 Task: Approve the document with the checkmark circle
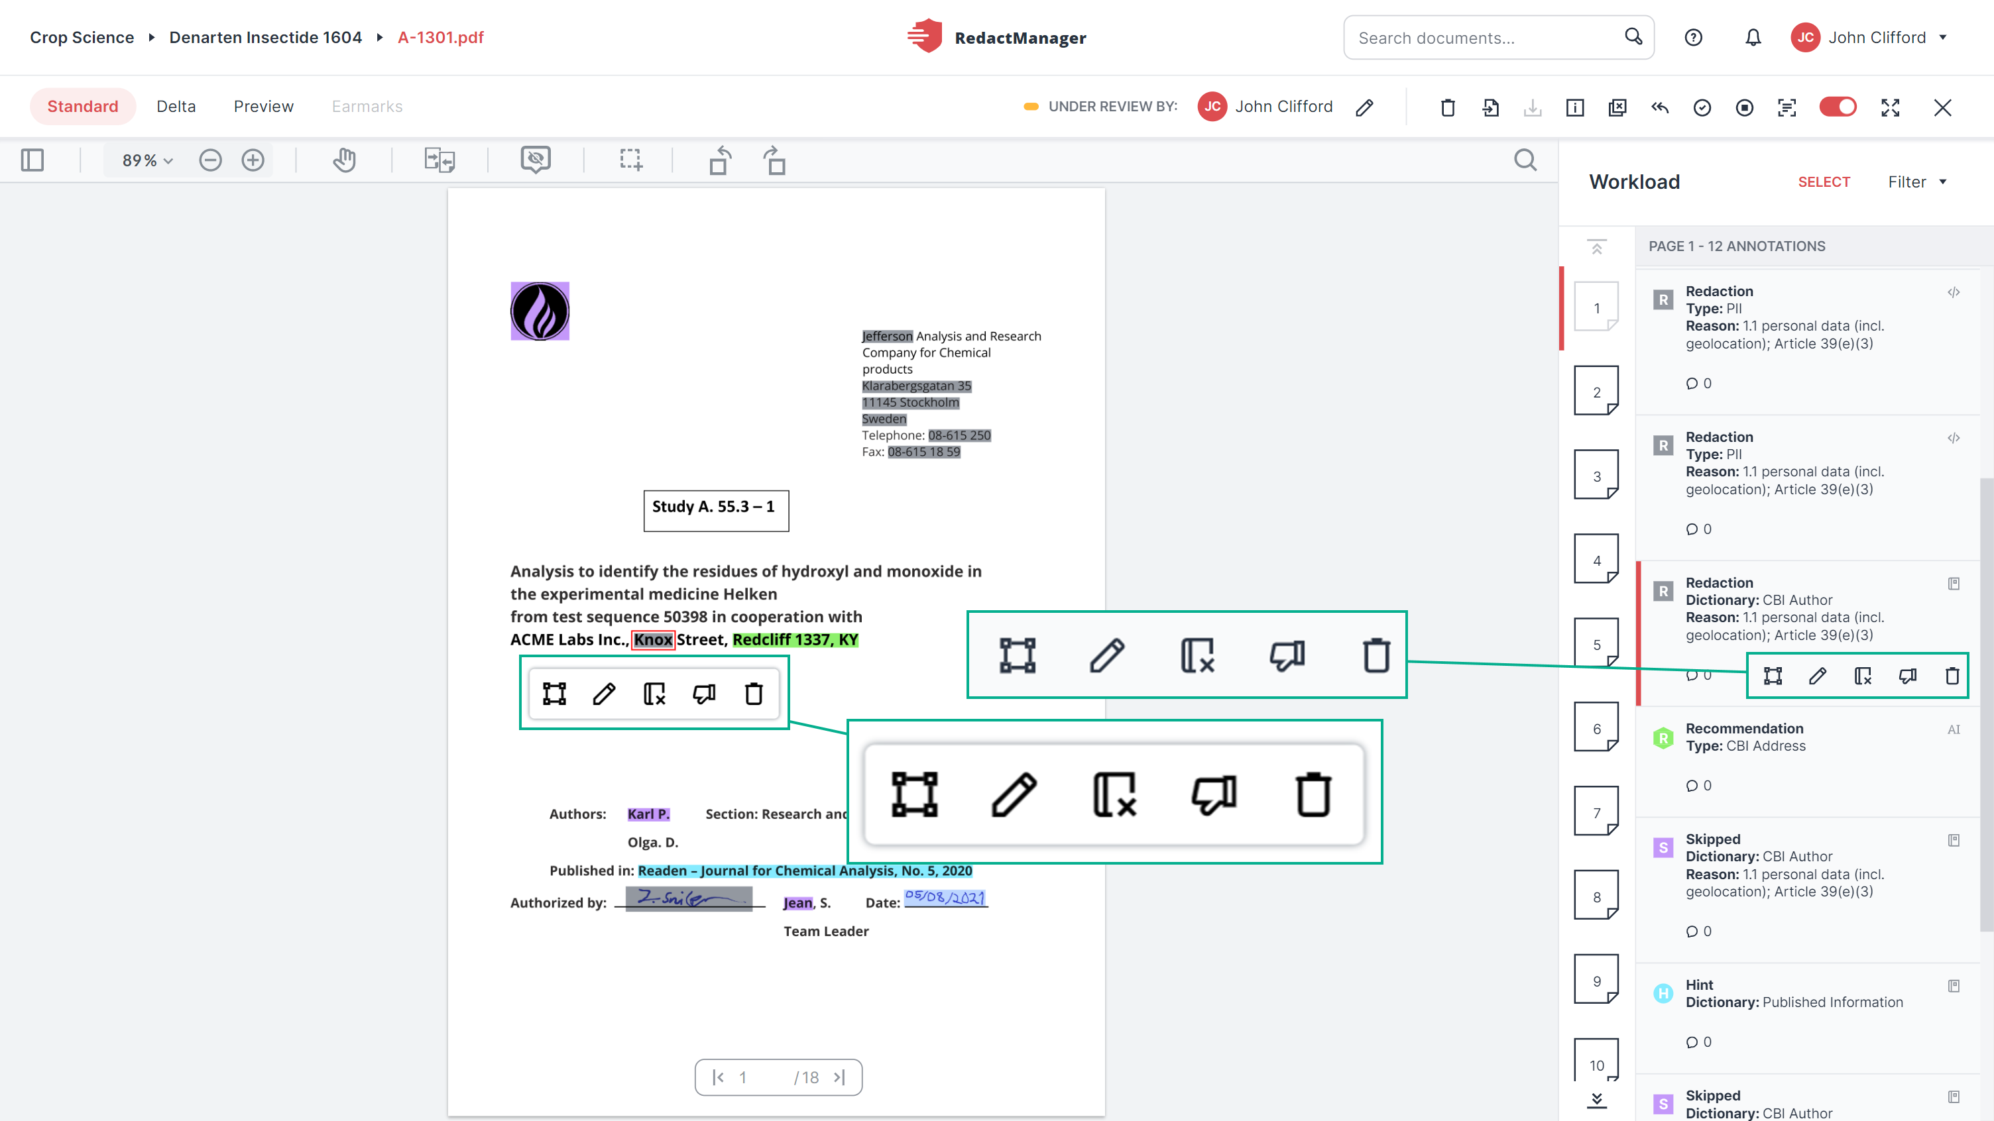click(x=1702, y=107)
